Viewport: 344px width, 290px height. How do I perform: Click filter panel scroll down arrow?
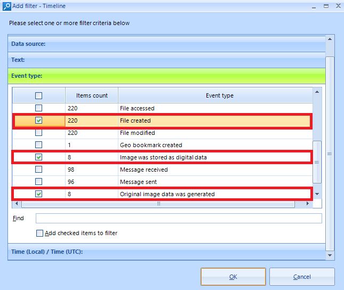[x=330, y=255]
